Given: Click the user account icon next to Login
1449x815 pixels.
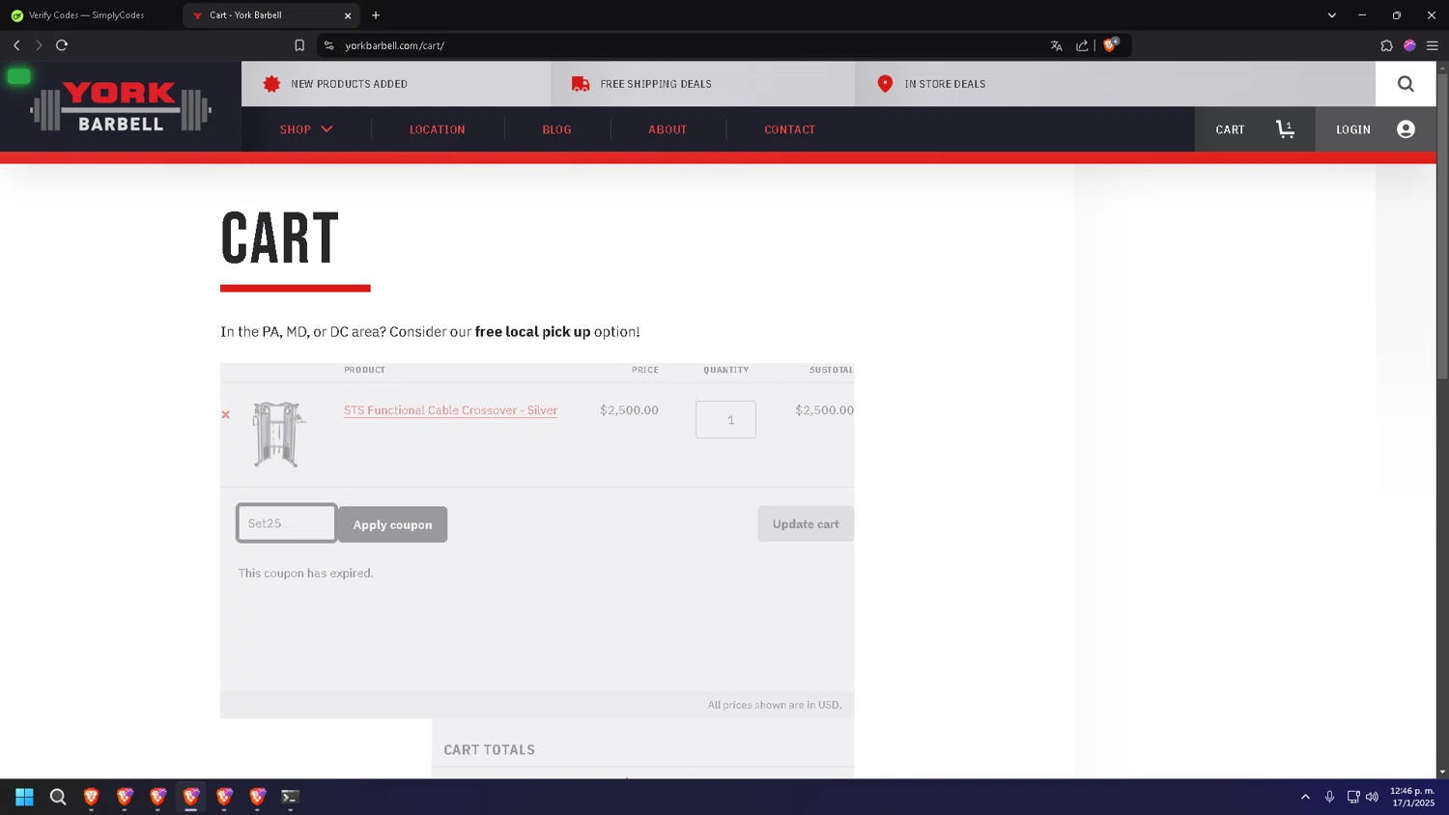Looking at the screenshot, I should click(x=1406, y=129).
